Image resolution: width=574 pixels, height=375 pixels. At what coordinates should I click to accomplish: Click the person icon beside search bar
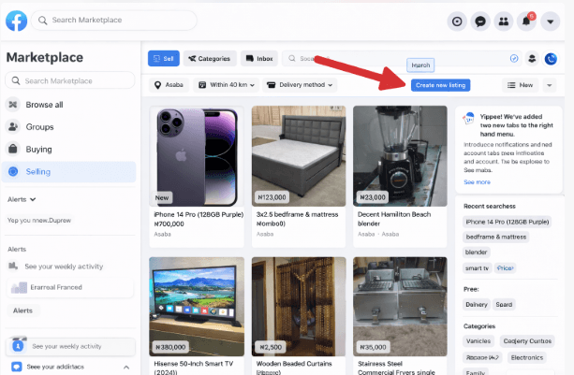[532, 59]
